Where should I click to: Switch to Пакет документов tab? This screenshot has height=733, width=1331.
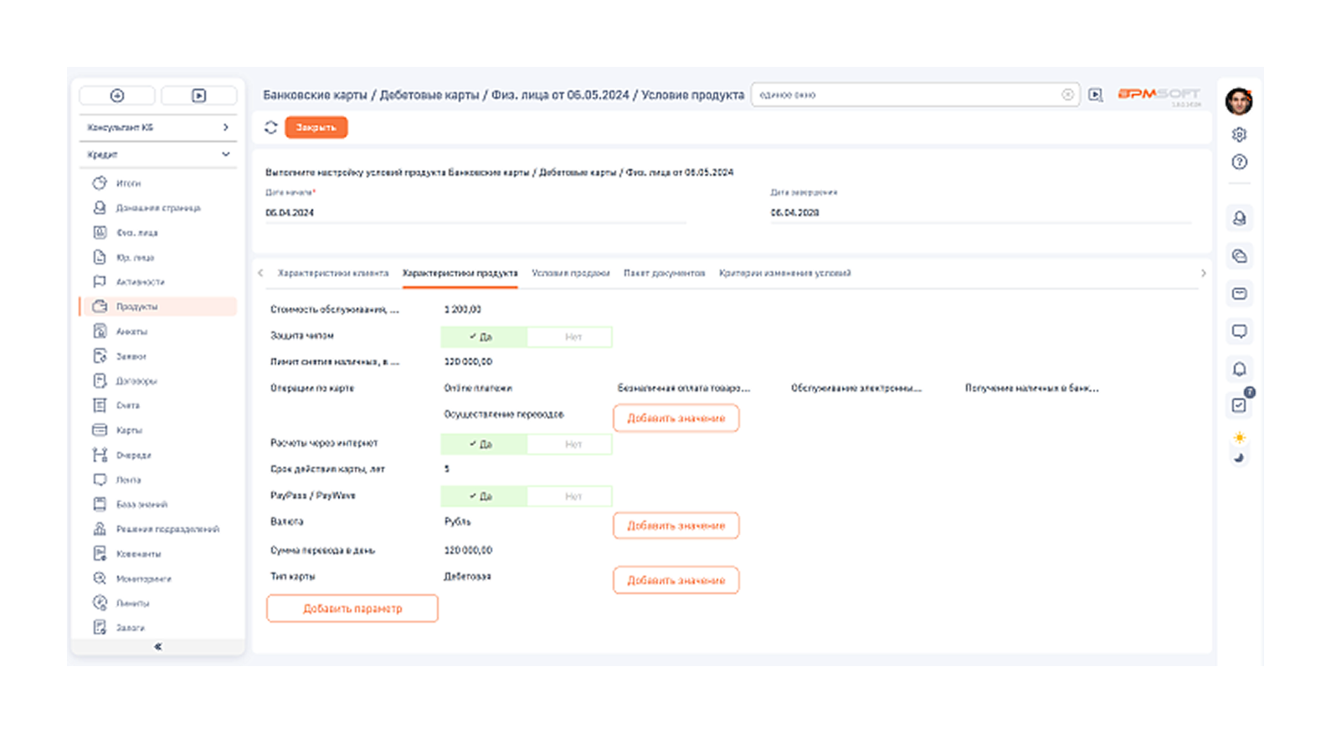point(664,273)
